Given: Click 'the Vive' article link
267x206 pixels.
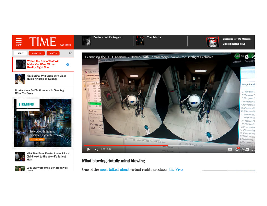Looking at the screenshot, I should 176,170.
